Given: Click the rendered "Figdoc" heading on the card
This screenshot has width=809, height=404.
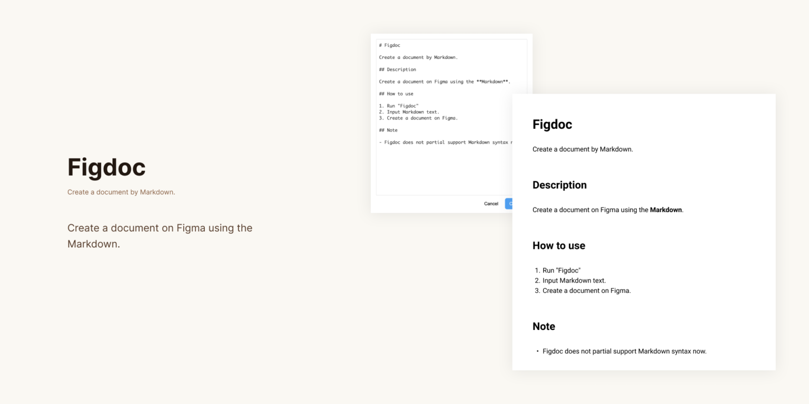Looking at the screenshot, I should coord(552,125).
